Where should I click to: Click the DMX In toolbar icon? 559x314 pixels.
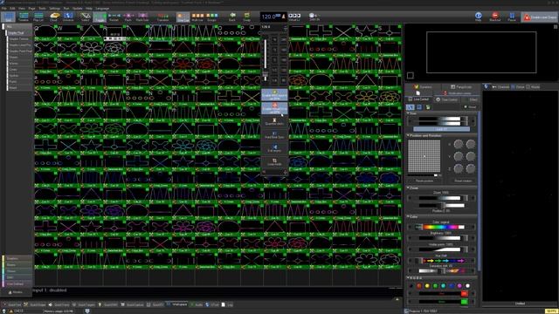coord(314,17)
